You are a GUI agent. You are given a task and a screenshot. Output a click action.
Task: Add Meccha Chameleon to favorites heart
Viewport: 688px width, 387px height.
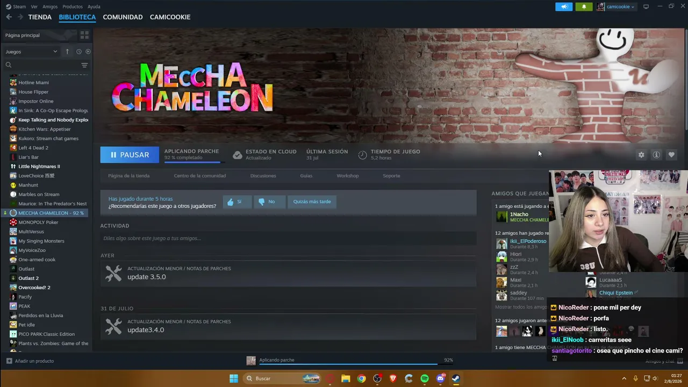(671, 155)
